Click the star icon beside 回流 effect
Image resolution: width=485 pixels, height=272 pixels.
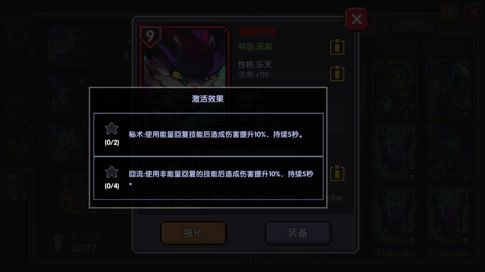tap(112, 172)
